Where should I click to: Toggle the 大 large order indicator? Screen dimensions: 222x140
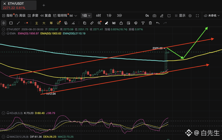(44, 23)
